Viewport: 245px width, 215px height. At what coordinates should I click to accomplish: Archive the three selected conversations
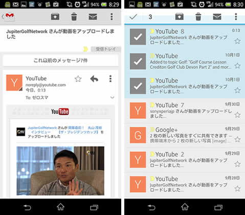point(180,17)
